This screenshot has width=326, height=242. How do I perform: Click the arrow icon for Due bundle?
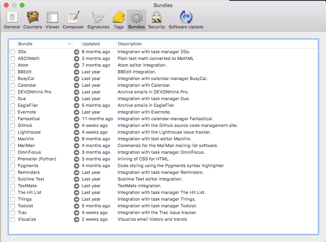coord(77,99)
